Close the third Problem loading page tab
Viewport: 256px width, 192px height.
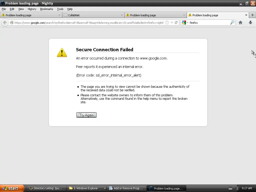(184, 15)
